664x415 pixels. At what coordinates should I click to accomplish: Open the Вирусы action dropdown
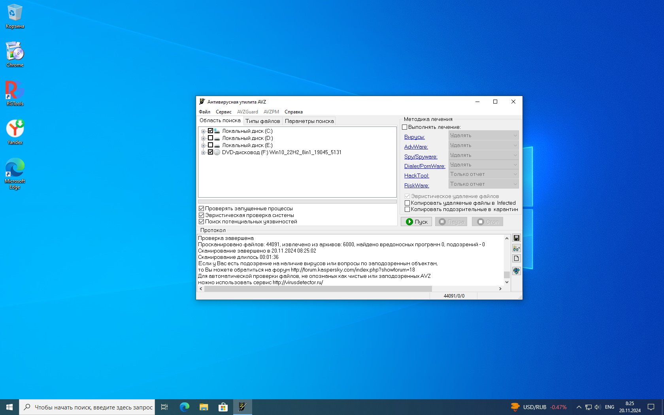483,136
